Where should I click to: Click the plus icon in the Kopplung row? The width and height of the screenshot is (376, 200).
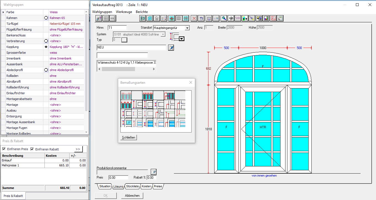pos(46,47)
